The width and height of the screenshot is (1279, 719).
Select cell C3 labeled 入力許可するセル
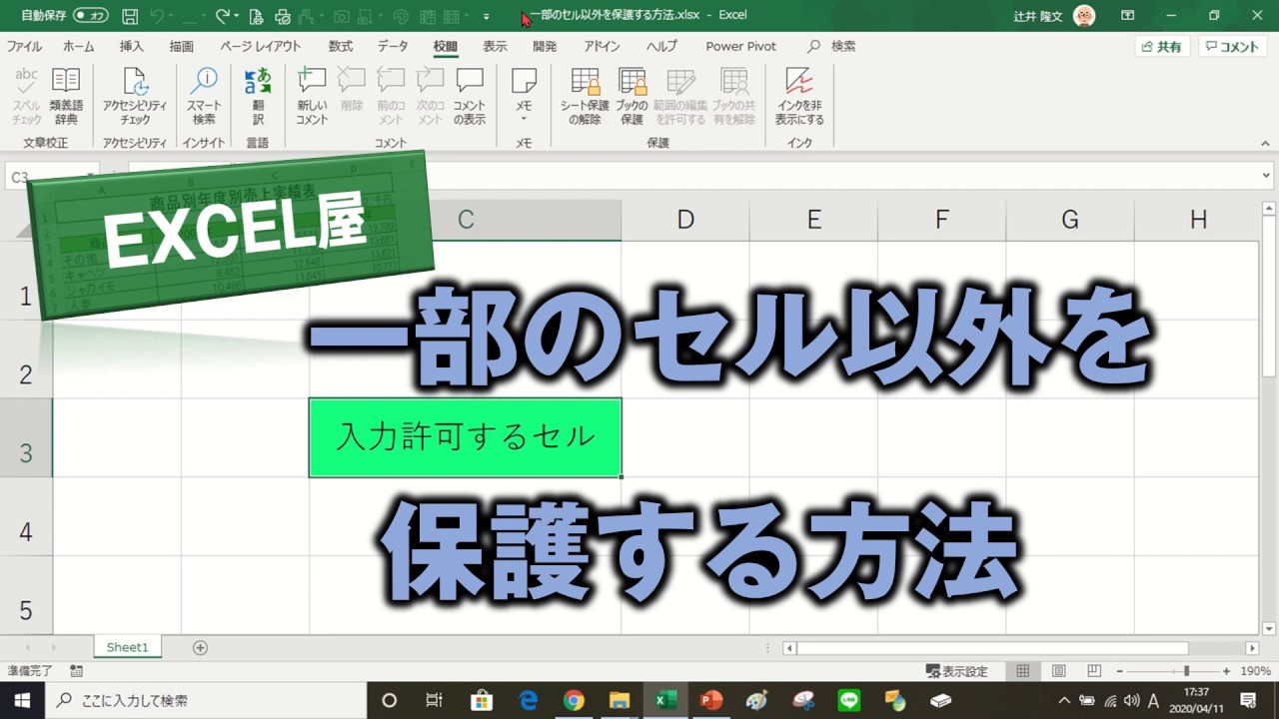coord(465,437)
